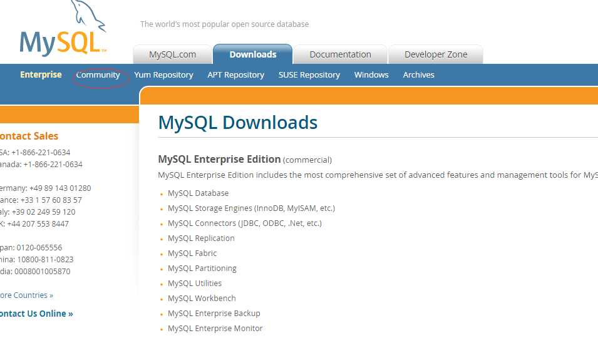Select the MySQL Replication item
Image resolution: width=598 pixels, height=338 pixels.
point(201,238)
